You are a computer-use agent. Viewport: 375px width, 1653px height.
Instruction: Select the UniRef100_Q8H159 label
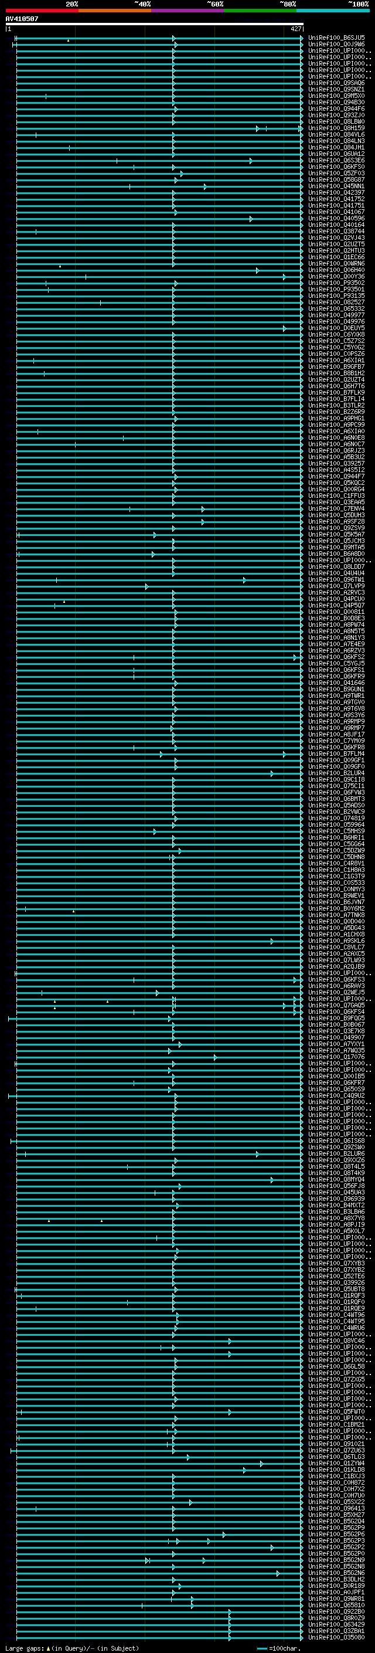(x=336, y=128)
